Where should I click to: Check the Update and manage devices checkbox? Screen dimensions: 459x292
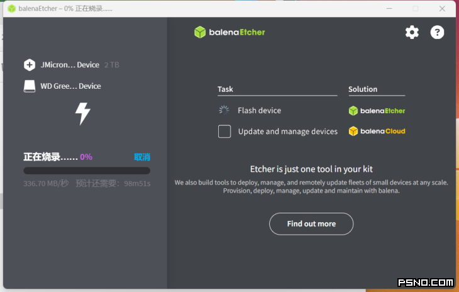click(224, 131)
